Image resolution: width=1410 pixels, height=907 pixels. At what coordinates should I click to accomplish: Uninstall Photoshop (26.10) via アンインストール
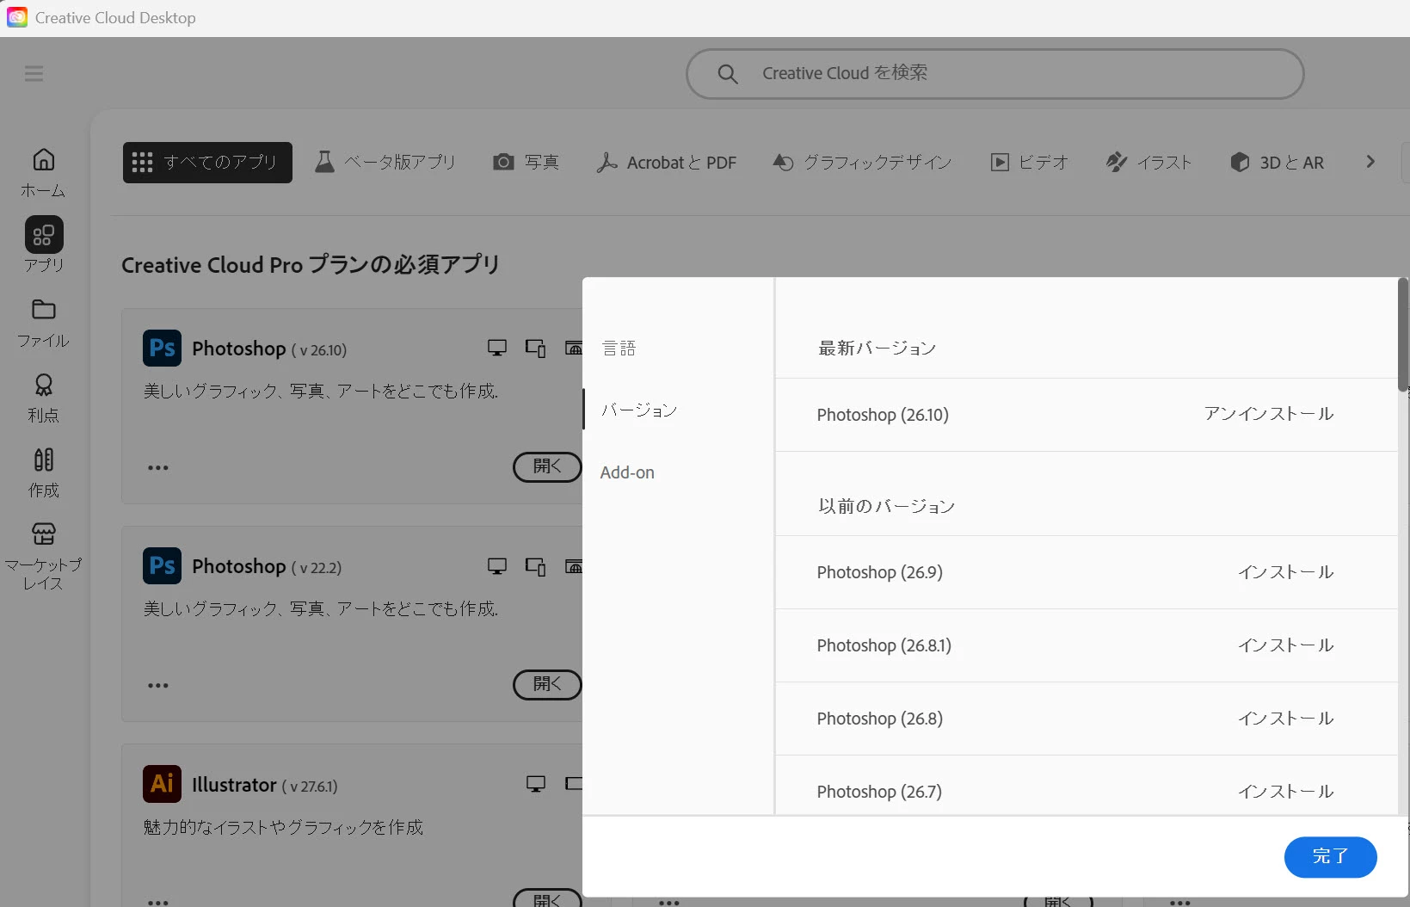(x=1269, y=414)
